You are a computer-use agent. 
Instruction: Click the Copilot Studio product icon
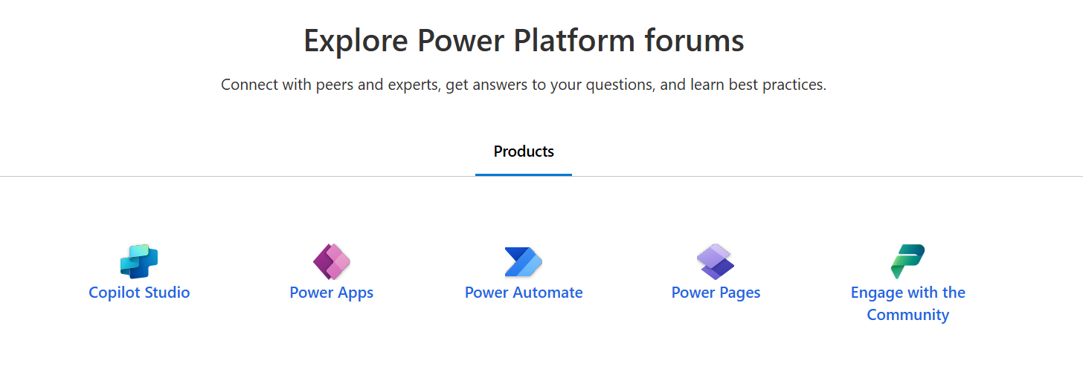[139, 261]
